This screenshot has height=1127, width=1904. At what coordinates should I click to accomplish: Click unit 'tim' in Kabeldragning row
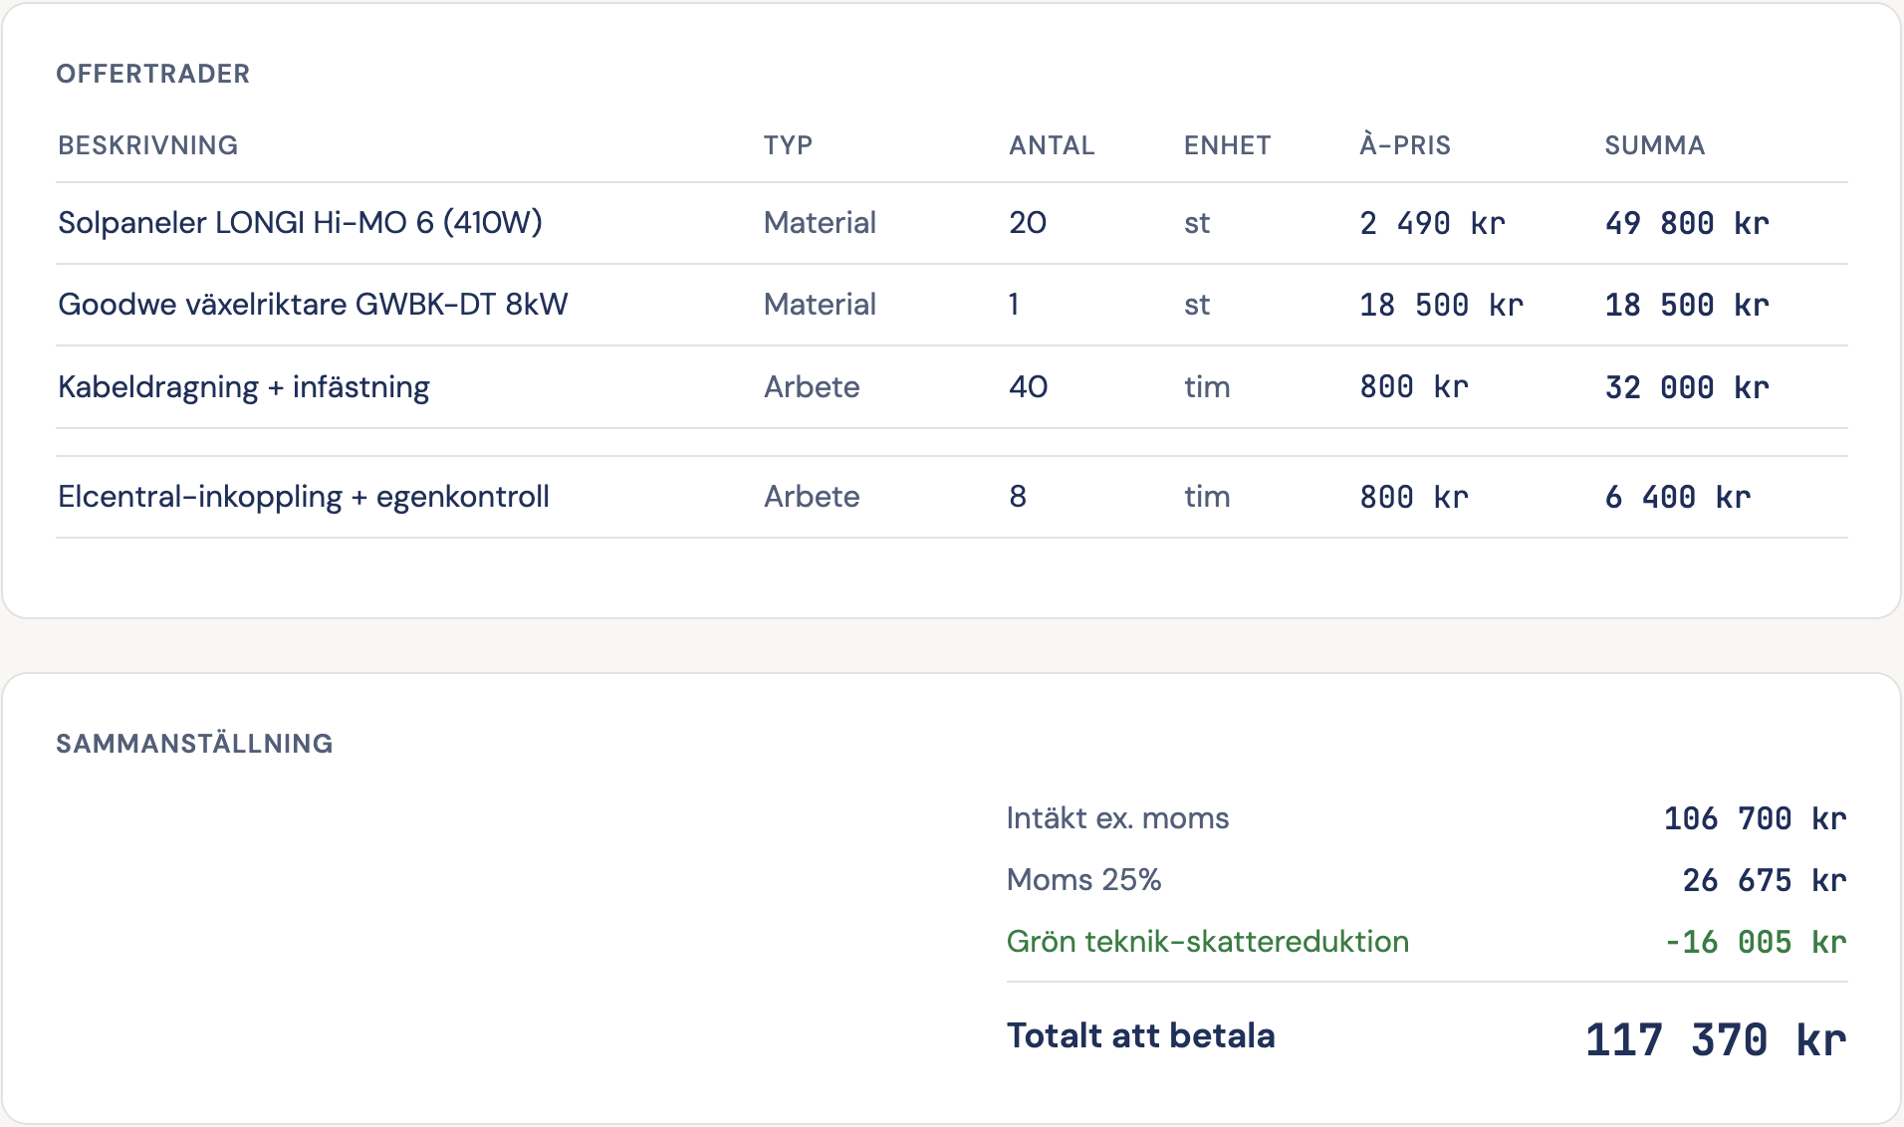click(1207, 386)
